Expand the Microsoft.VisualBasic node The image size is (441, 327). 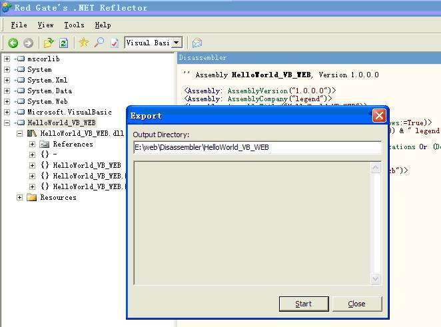click(7, 112)
